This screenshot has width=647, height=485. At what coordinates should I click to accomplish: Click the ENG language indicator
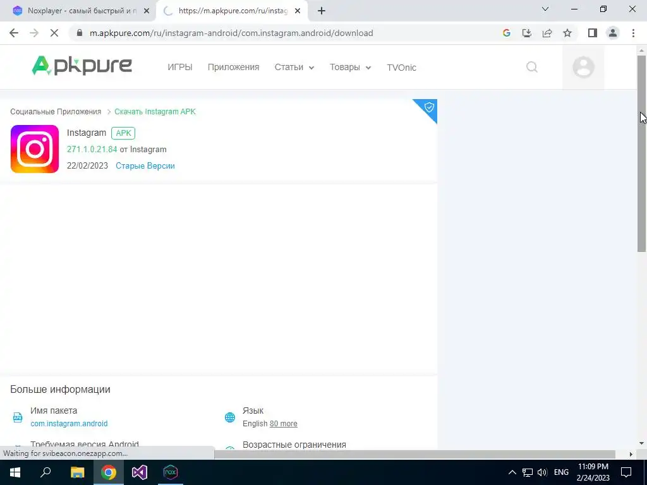[561, 472]
